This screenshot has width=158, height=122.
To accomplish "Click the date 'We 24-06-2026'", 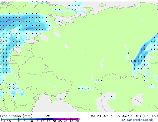I will [105, 116].
